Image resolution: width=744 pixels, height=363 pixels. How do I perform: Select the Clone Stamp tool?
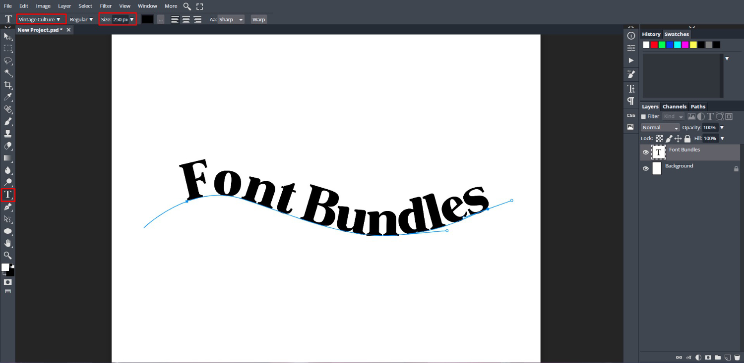tap(8, 133)
